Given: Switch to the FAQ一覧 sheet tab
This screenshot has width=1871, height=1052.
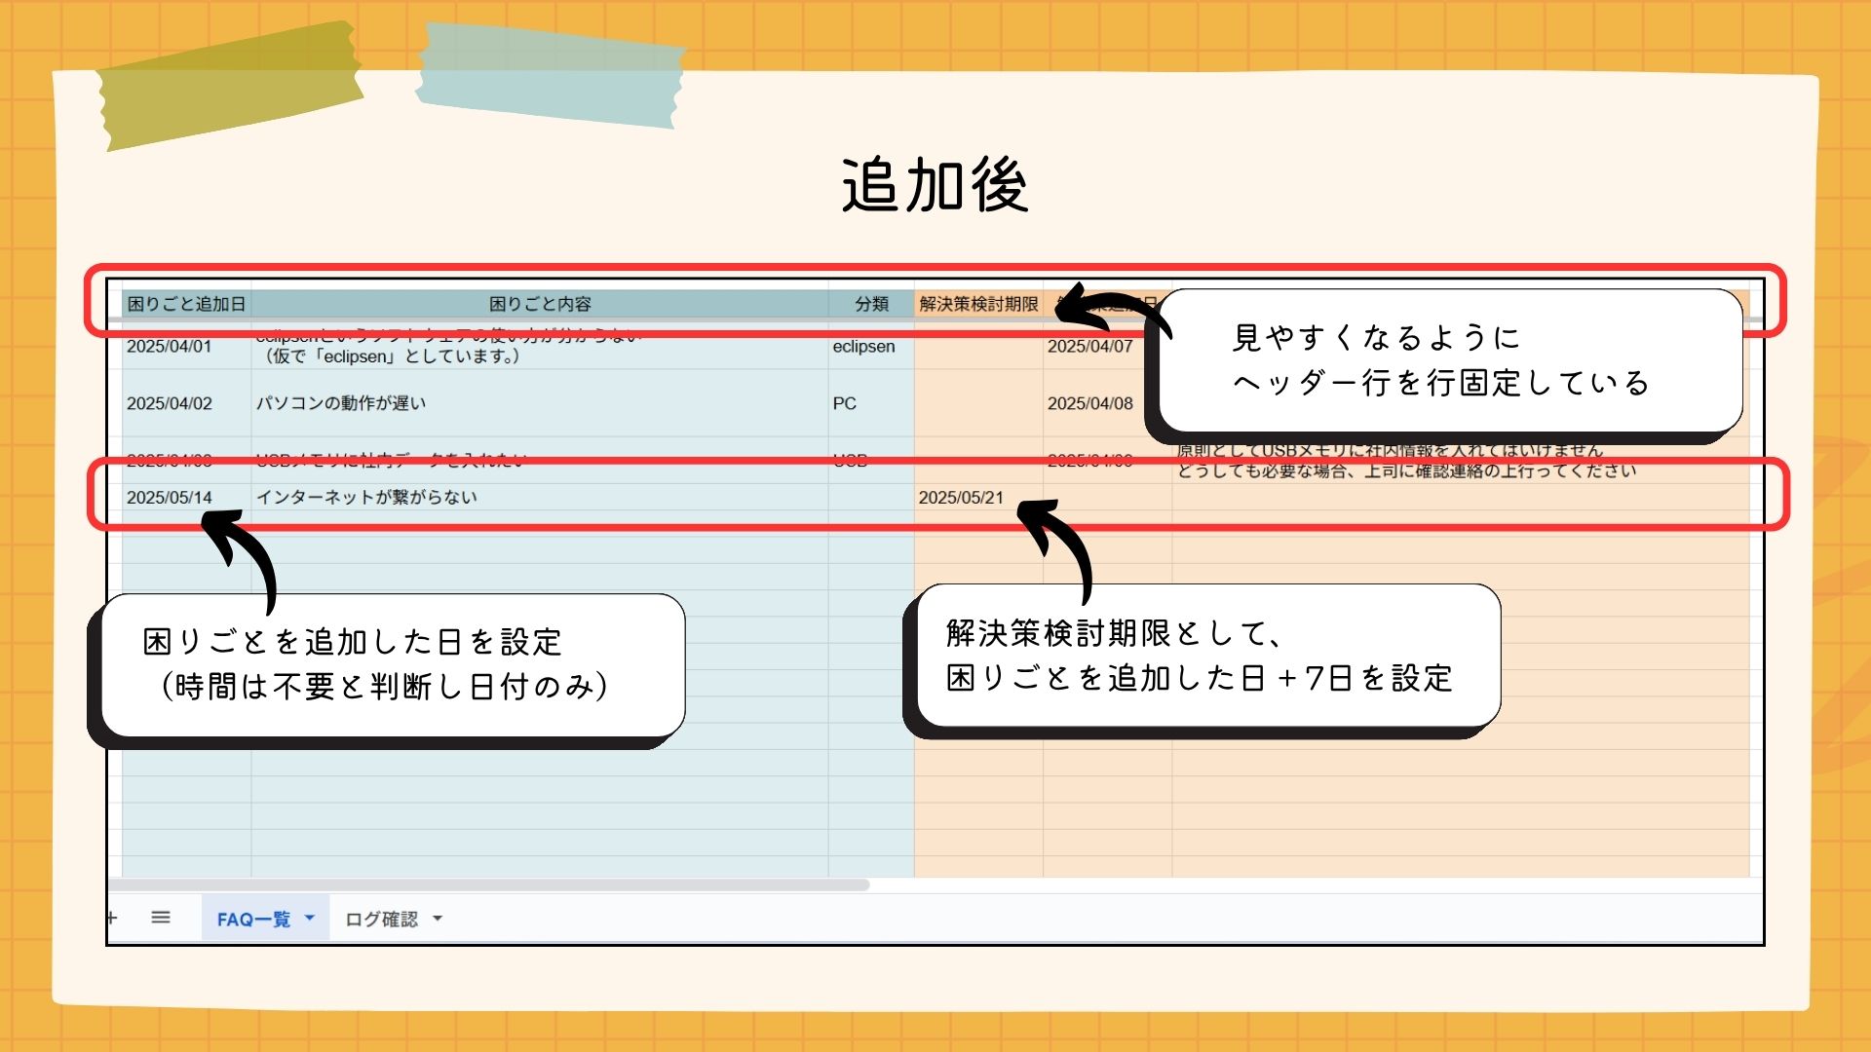Looking at the screenshot, I should click(253, 919).
